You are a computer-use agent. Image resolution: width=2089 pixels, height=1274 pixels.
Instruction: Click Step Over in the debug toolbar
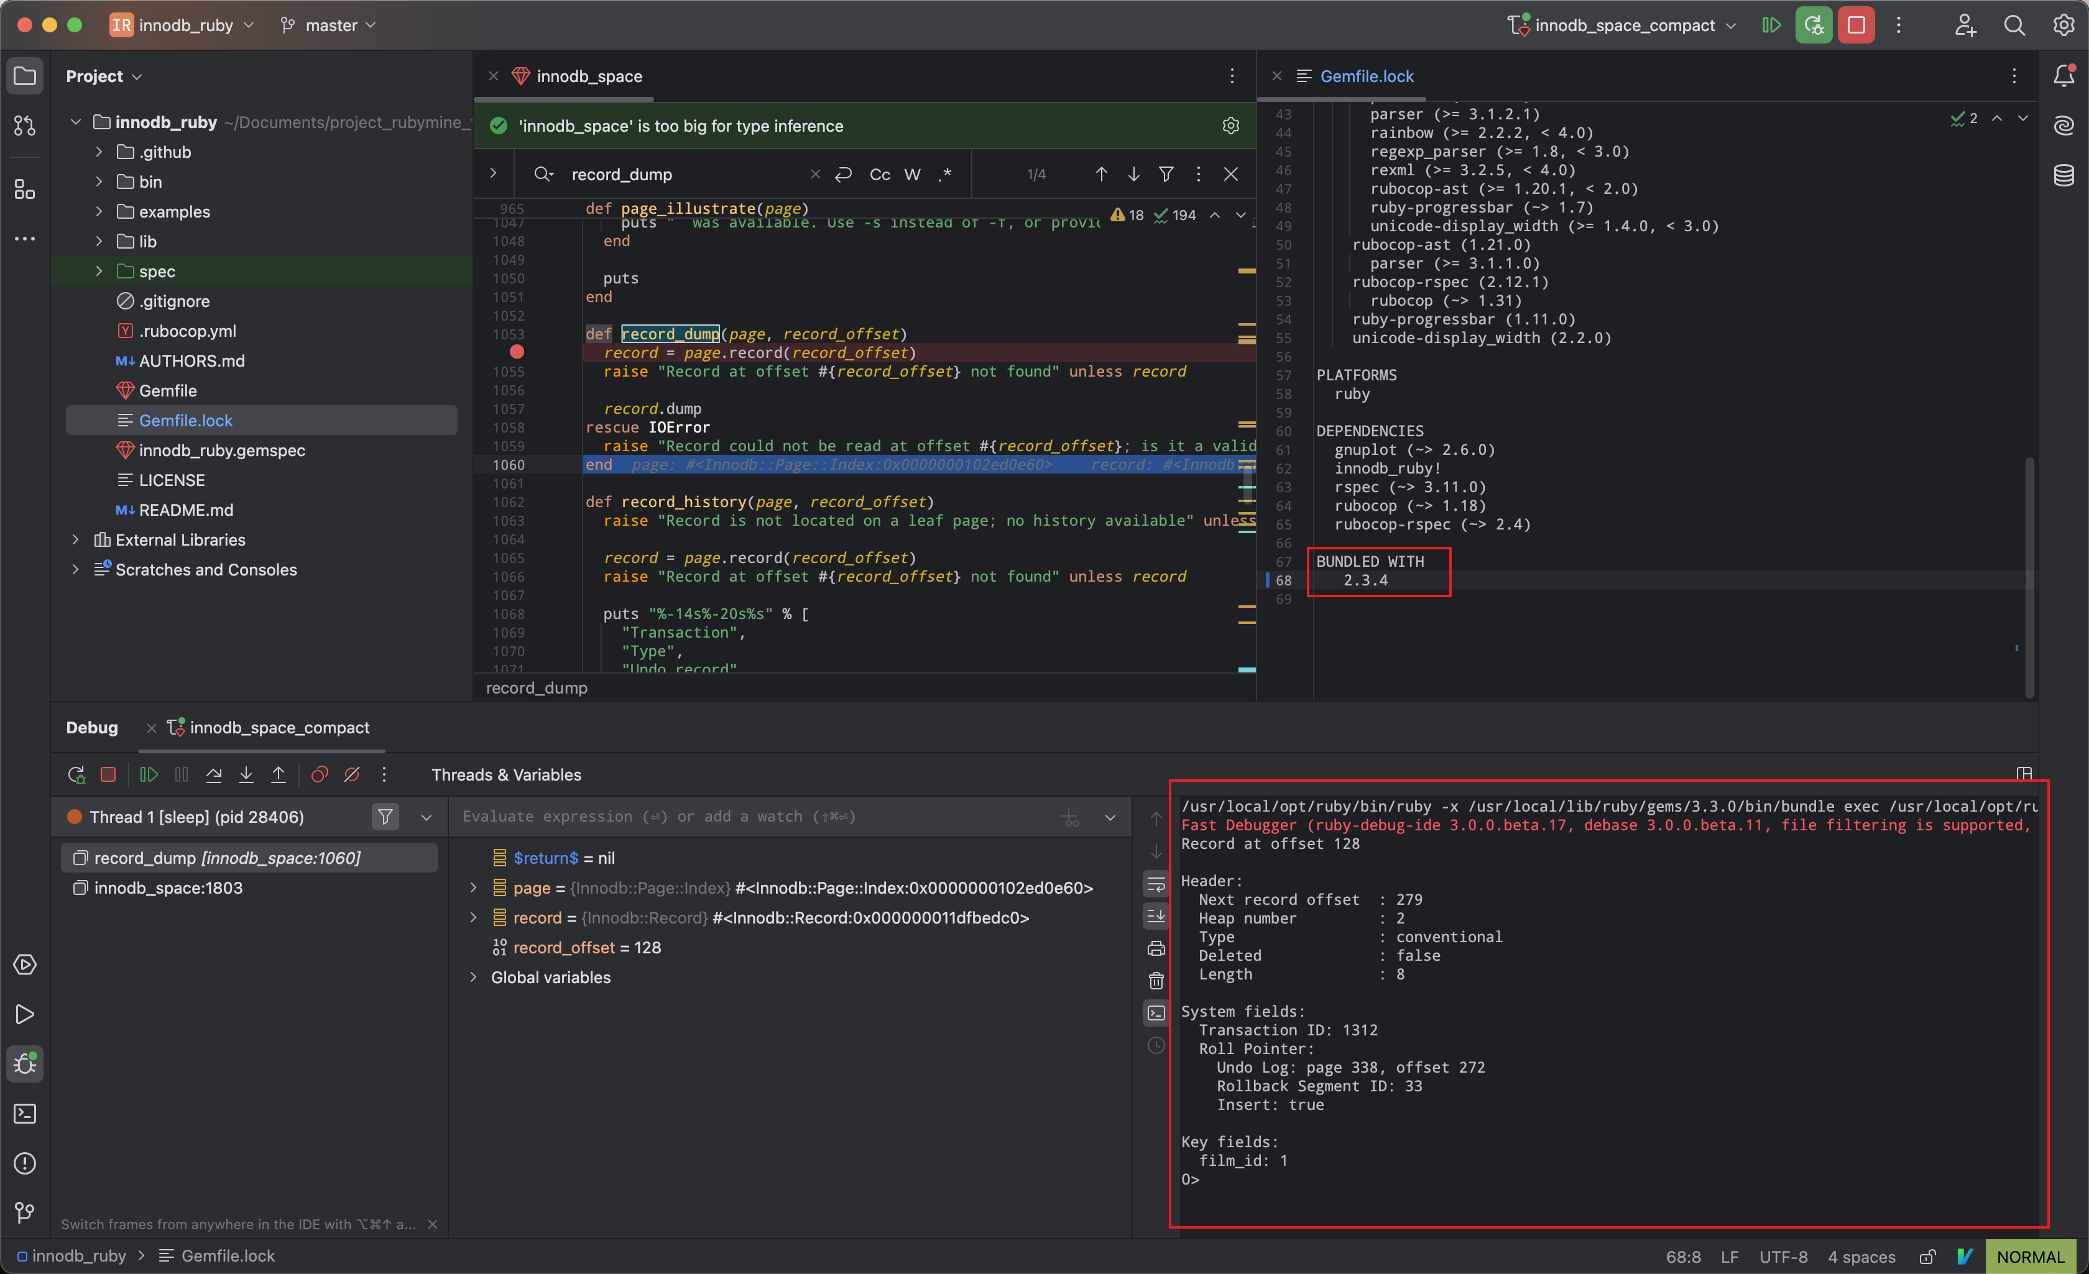click(214, 775)
